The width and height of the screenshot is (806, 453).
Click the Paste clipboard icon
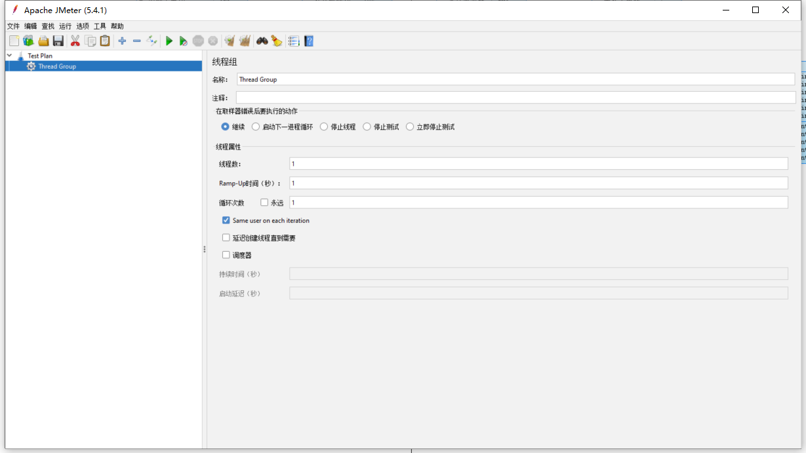tap(105, 41)
